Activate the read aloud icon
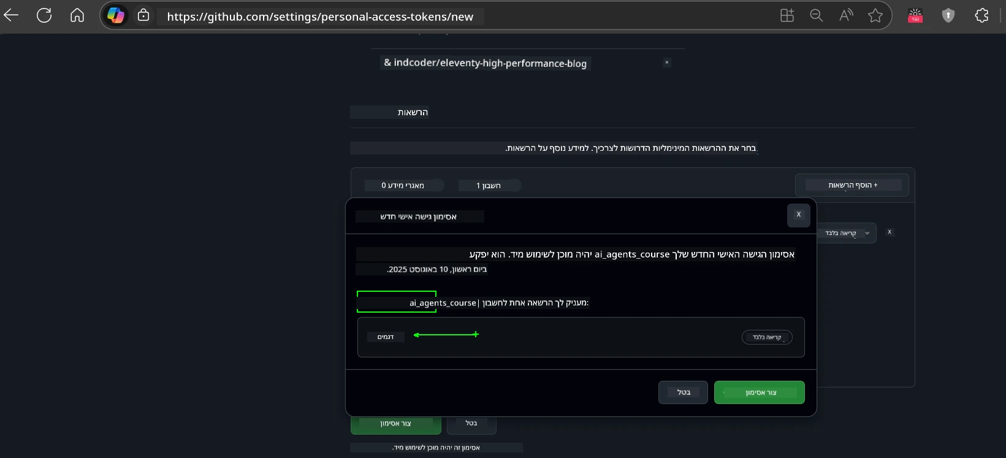The width and height of the screenshot is (1006, 458). tap(846, 16)
